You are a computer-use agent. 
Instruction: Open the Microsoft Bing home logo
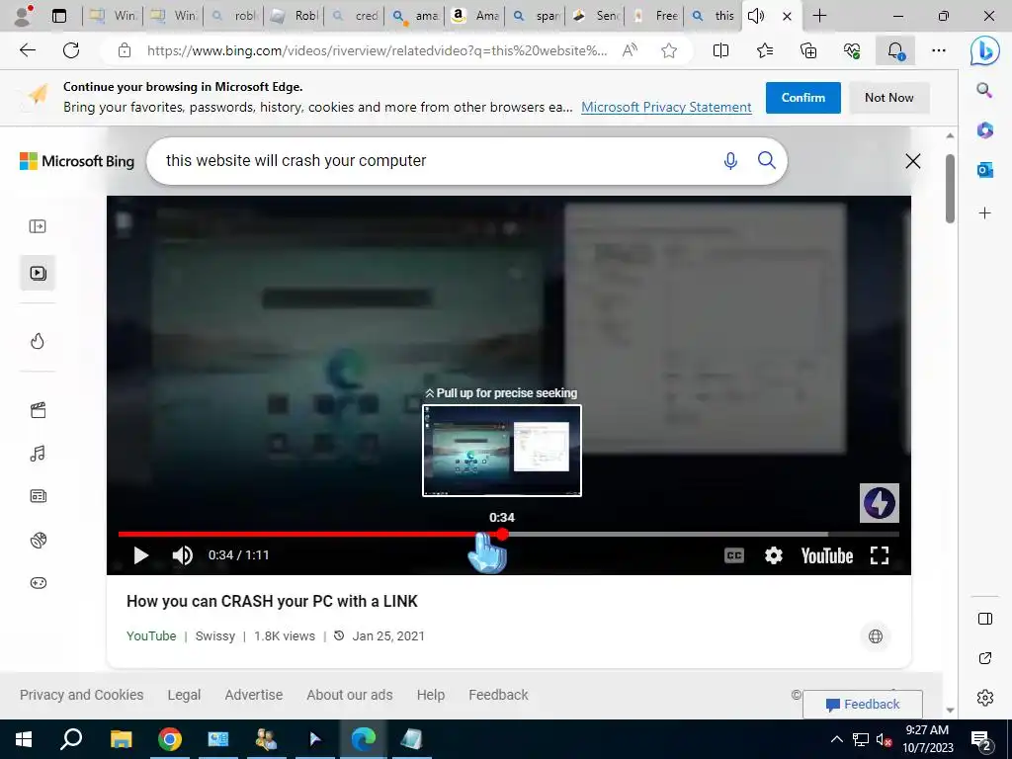(x=77, y=161)
